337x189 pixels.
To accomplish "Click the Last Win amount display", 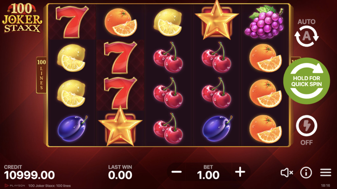I will tap(120, 175).
